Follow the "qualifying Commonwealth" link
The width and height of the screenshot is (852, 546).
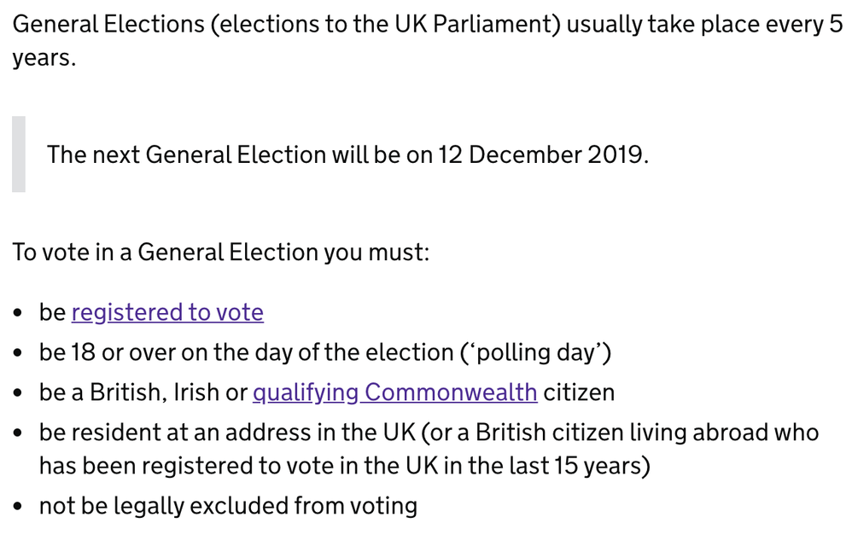[394, 392]
